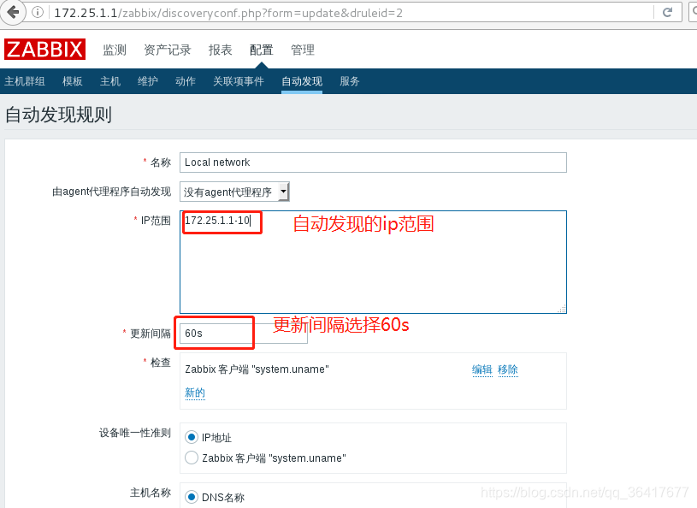Select Zabbix 客户端 "system.uname" uniqueness radio
The width and height of the screenshot is (697, 508).
(x=192, y=458)
